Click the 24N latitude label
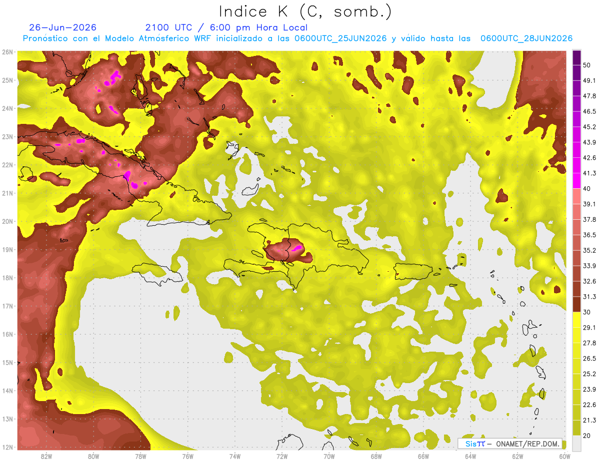Screen dimensions: 600x463 pos(7,108)
